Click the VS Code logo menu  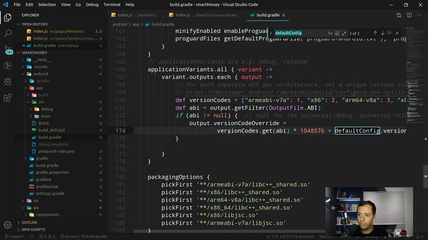tap(6, 5)
